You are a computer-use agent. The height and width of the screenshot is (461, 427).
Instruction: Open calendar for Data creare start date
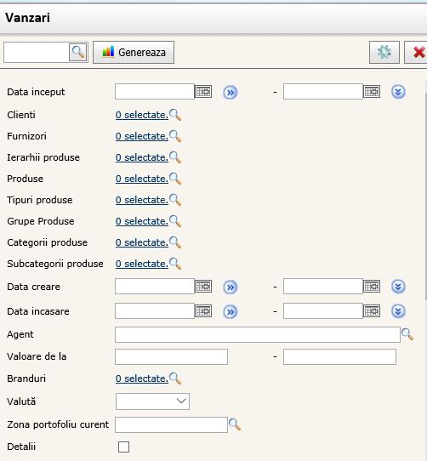point(203,287)
